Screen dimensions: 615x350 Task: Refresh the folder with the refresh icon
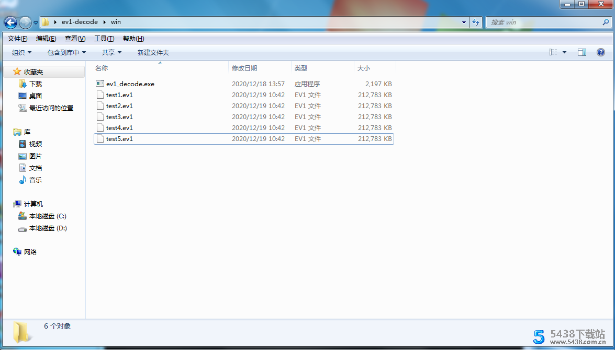click(476, 22)
